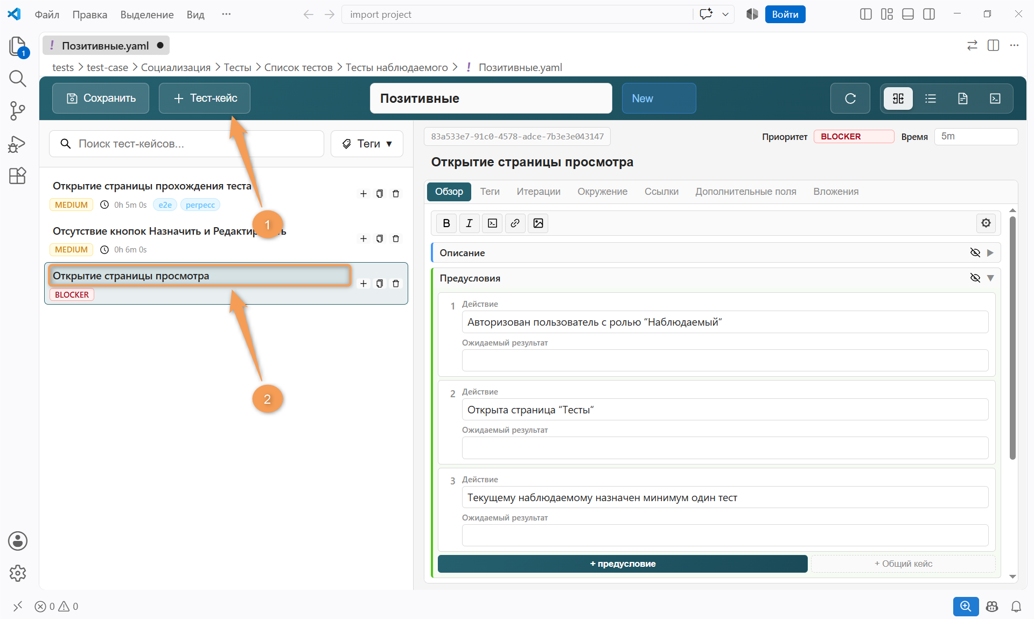The width and height of the screenshot is (1034, 619).
Task: Switch to the list view icon
Action: pyautogui.click(x=931, y=99)
